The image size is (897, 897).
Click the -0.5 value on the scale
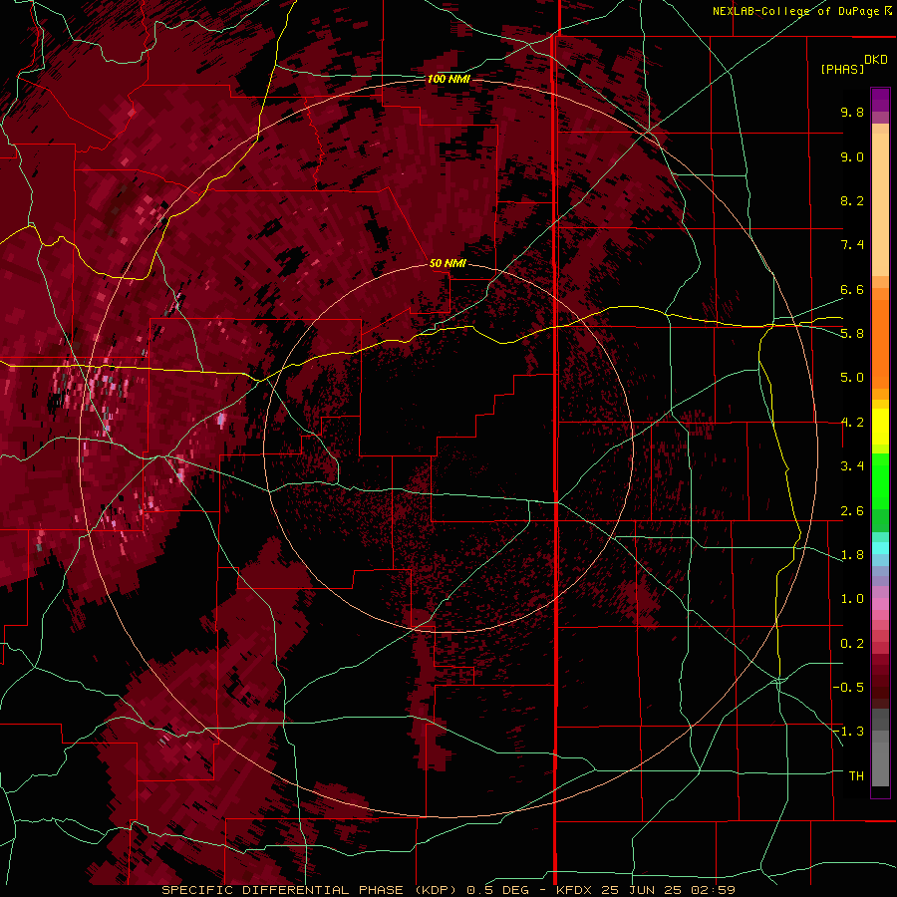tap(849, 688)
